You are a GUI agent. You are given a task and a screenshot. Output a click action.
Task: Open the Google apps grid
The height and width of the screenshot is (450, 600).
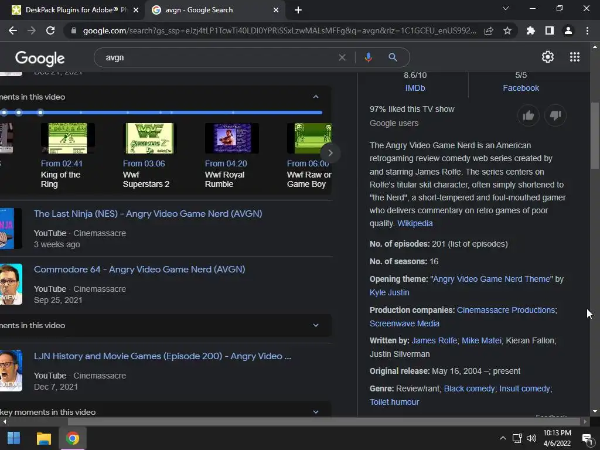click(575, 57)
